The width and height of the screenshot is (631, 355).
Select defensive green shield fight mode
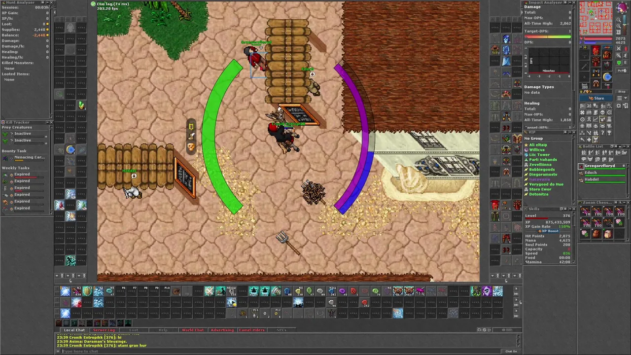click(619, 62)
